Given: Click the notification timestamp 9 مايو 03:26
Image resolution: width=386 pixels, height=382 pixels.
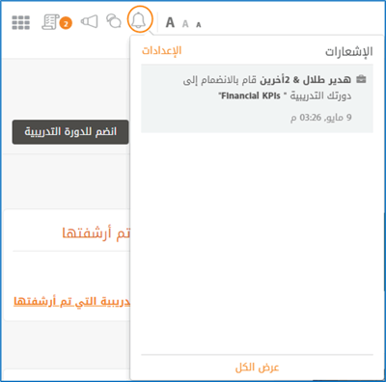Looking at the screenshot, I should point(321,118).
